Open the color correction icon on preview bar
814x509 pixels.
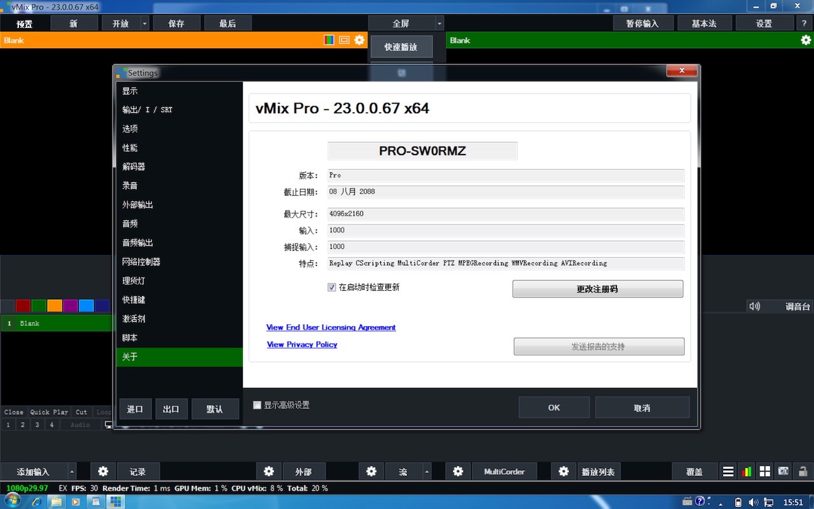pos(329,40)
